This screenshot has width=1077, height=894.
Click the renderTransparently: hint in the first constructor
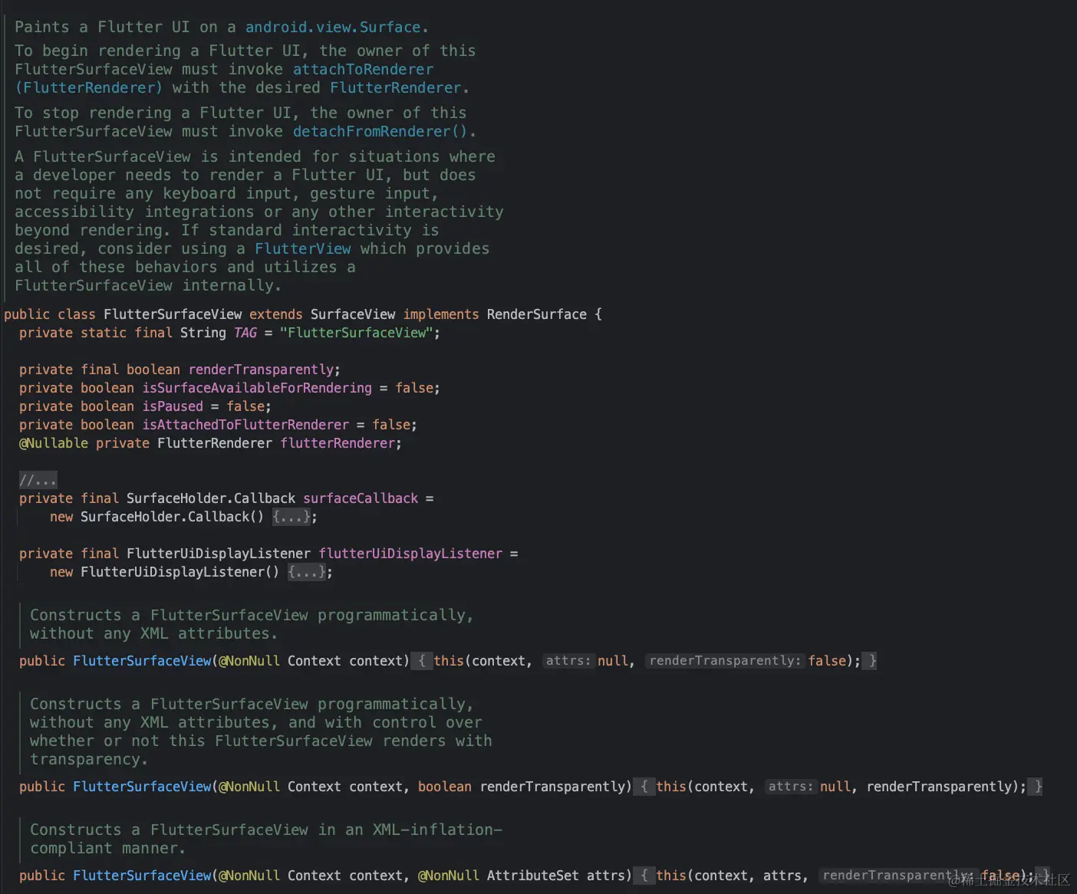[725, 661]
